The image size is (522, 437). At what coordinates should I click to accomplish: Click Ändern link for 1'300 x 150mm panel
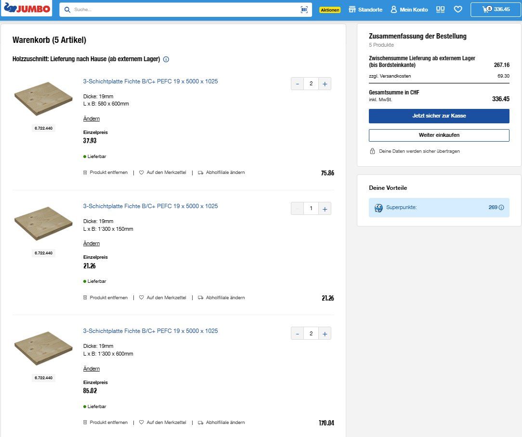coord(91,243)
